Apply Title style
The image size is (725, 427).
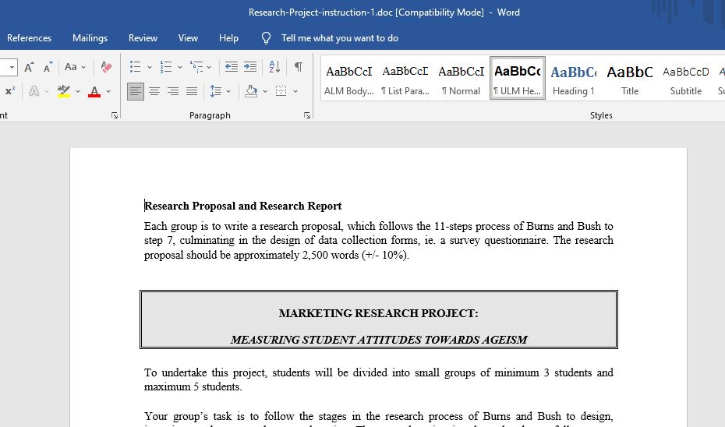coord(630,78)
